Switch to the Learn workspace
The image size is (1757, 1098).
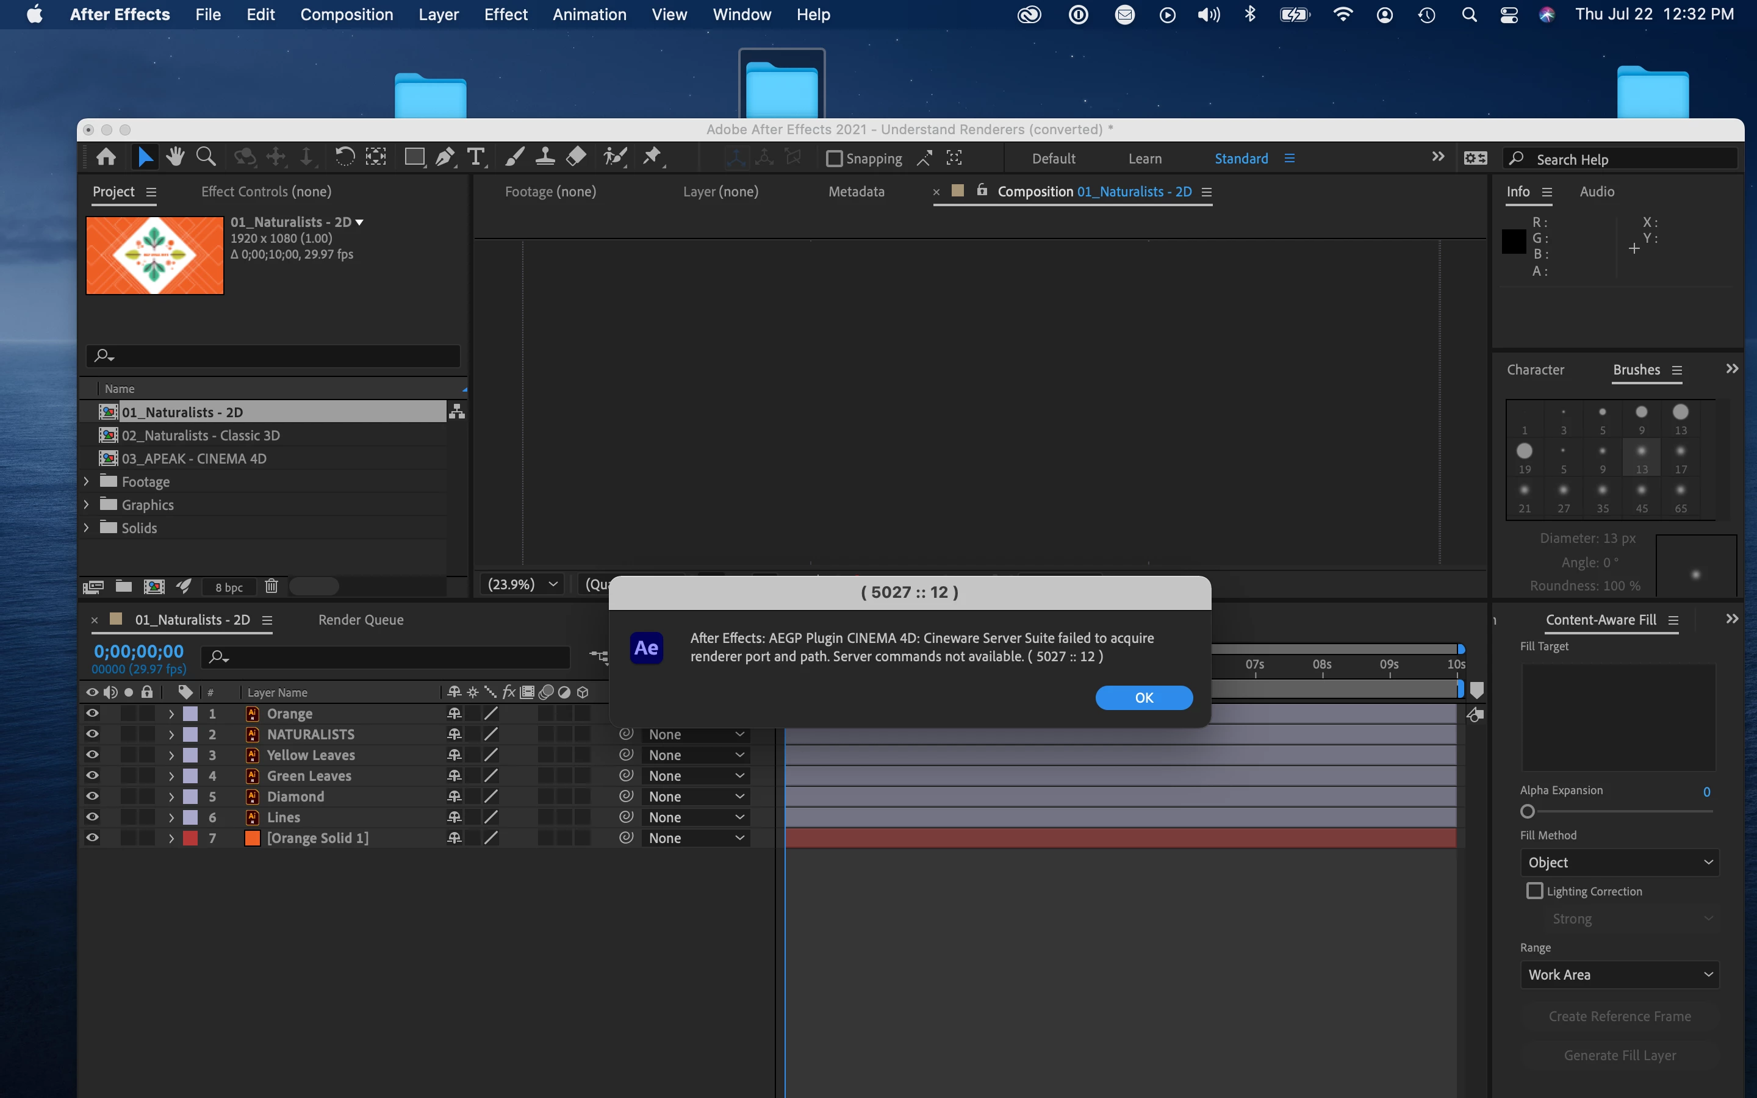coord(1144,159)
